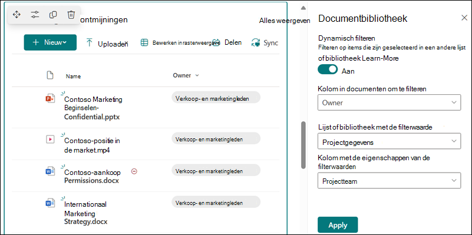This screenshot has height=235, width=472.
Task: Click owner pill in Internationaal Marketing Strategy row
Action: pyautogui.click(x=216, y=202)
